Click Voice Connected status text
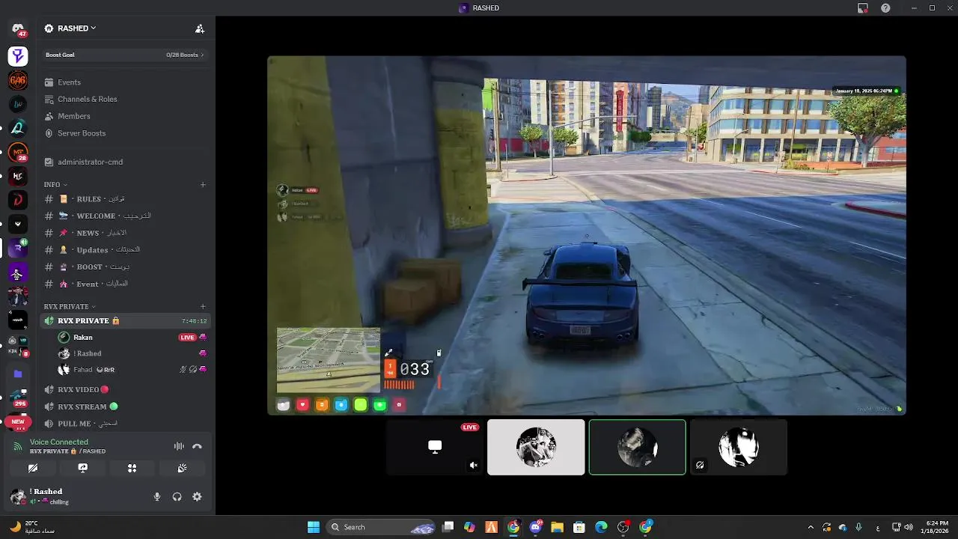This screenshot has height=539, width=958. (x=59, y=442)
